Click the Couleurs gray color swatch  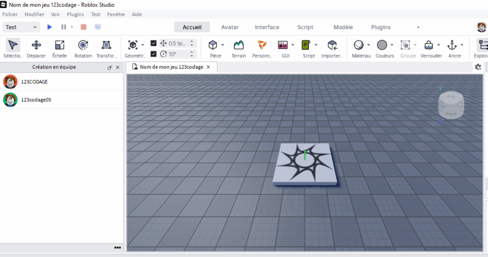click(x=382, y=45)
